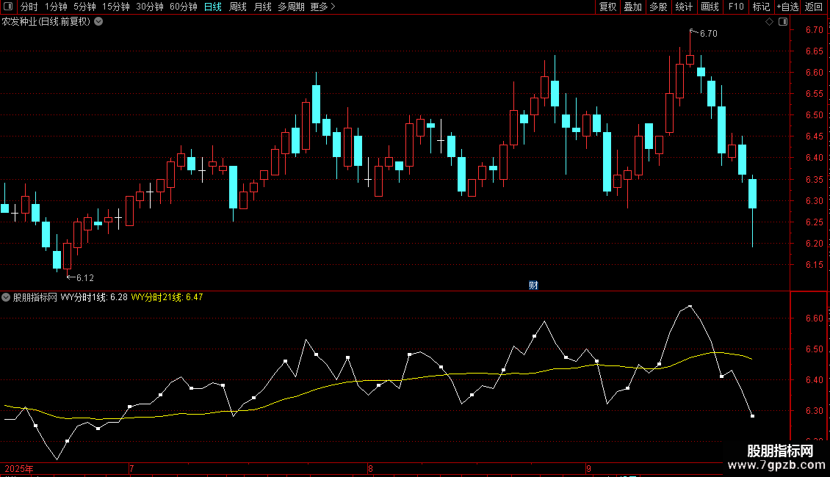
Task: Click the WY分时21线: 6.47 indicator label
Action: (167, 297)
